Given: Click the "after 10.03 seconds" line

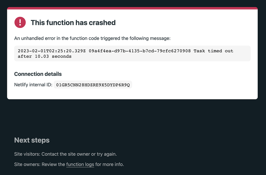Looking at the screenshot, I should point(45,56).
